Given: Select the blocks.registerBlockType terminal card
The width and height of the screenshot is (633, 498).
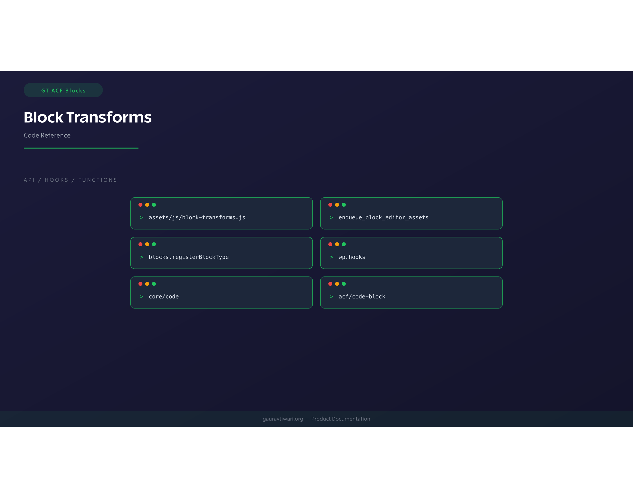Looking at the screenshot, I should (222, 253).
